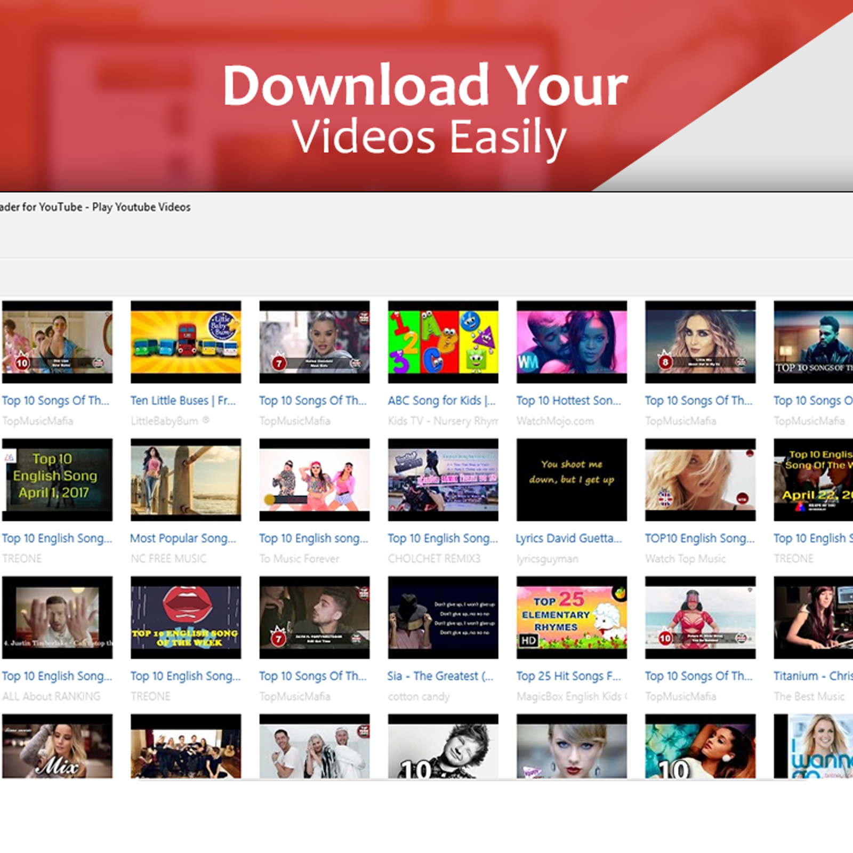This screenshot has height=853, width=853.
Task: Click the 'Lyrics David Guetta...' title
Action: (x=569, y=538)
